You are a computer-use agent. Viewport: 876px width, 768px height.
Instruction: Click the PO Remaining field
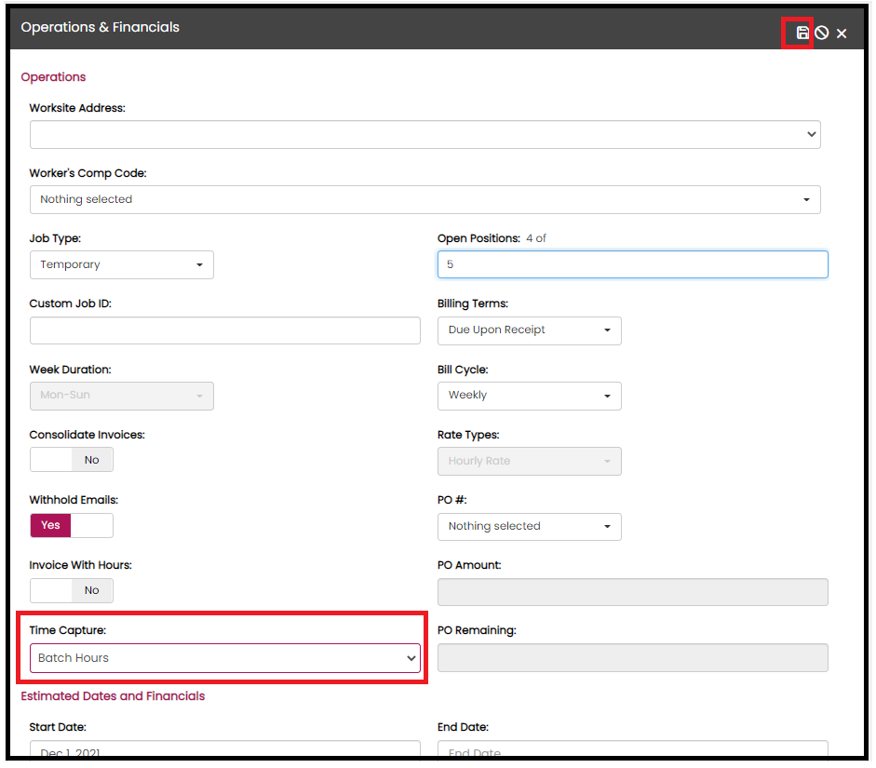[x=632, y=657]
